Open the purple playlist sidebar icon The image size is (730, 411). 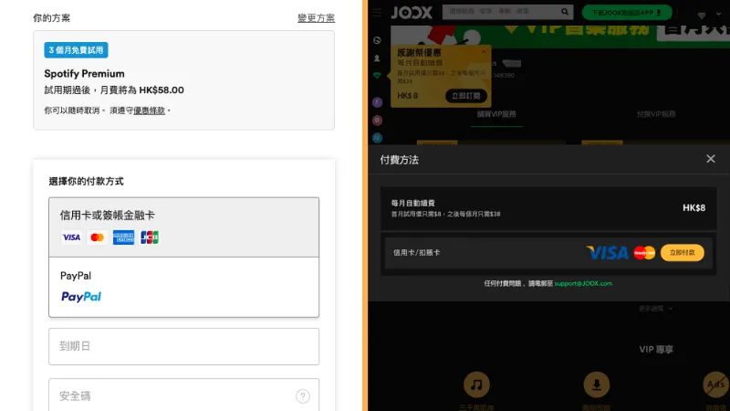377,102
